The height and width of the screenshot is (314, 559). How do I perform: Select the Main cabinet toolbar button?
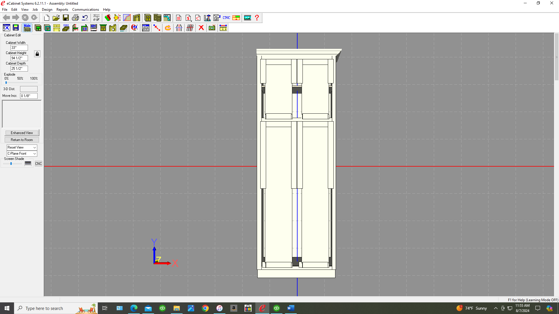[x=27, y=28]
